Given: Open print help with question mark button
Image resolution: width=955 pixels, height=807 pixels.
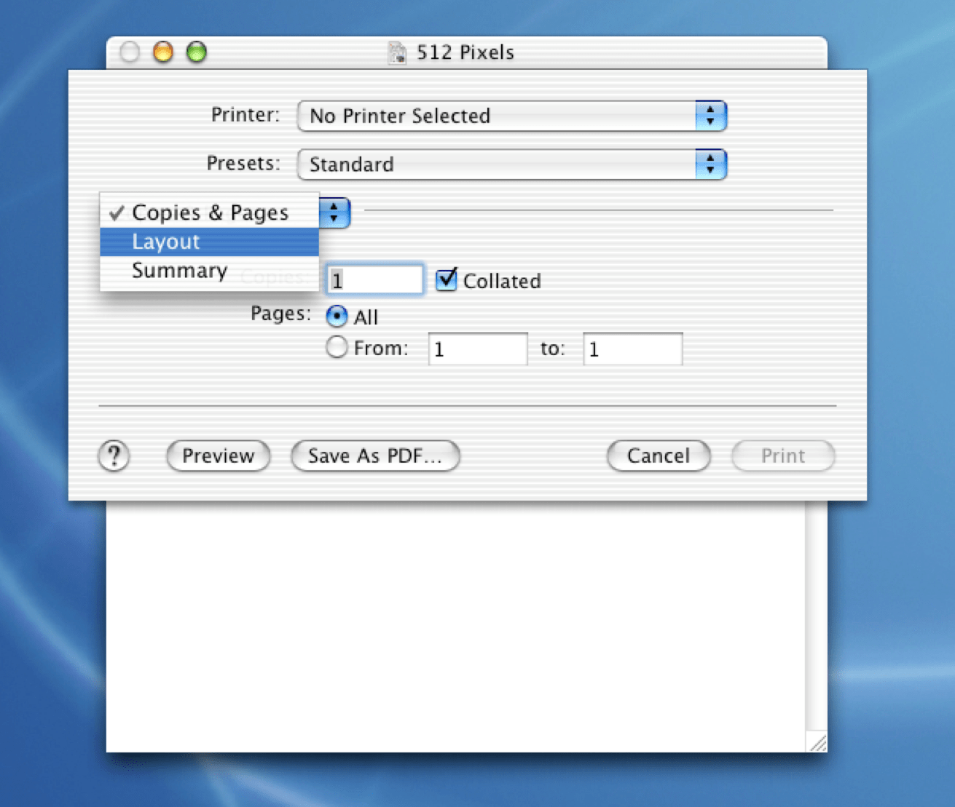Looking at the screenshot, I should click(x=114, y=456).
